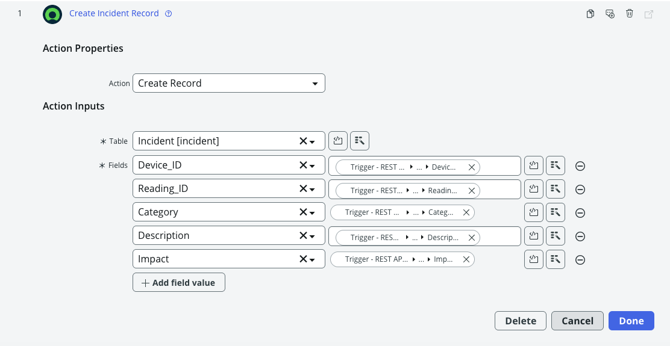Click the Impact trigger data pill
This screenshot has width=670, height=346.
[402, 259]
